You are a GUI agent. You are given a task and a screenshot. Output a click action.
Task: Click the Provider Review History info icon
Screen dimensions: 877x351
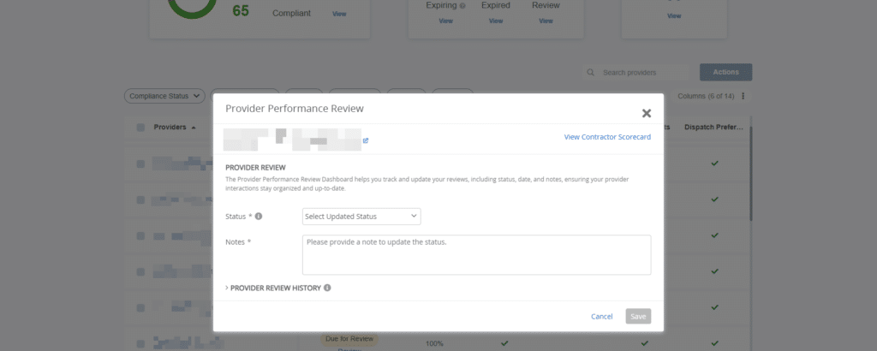tap(327, 289)
